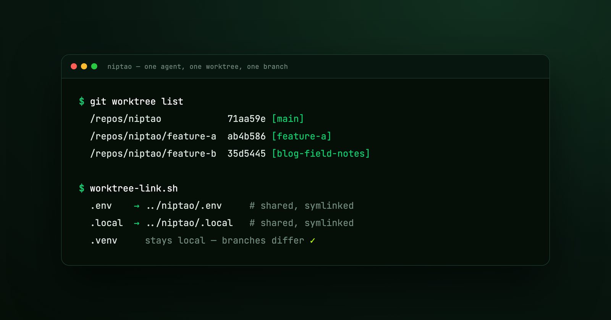Click the '.env' file name at line start
This screenshot has width=611, height=320.
pos(101,206)
